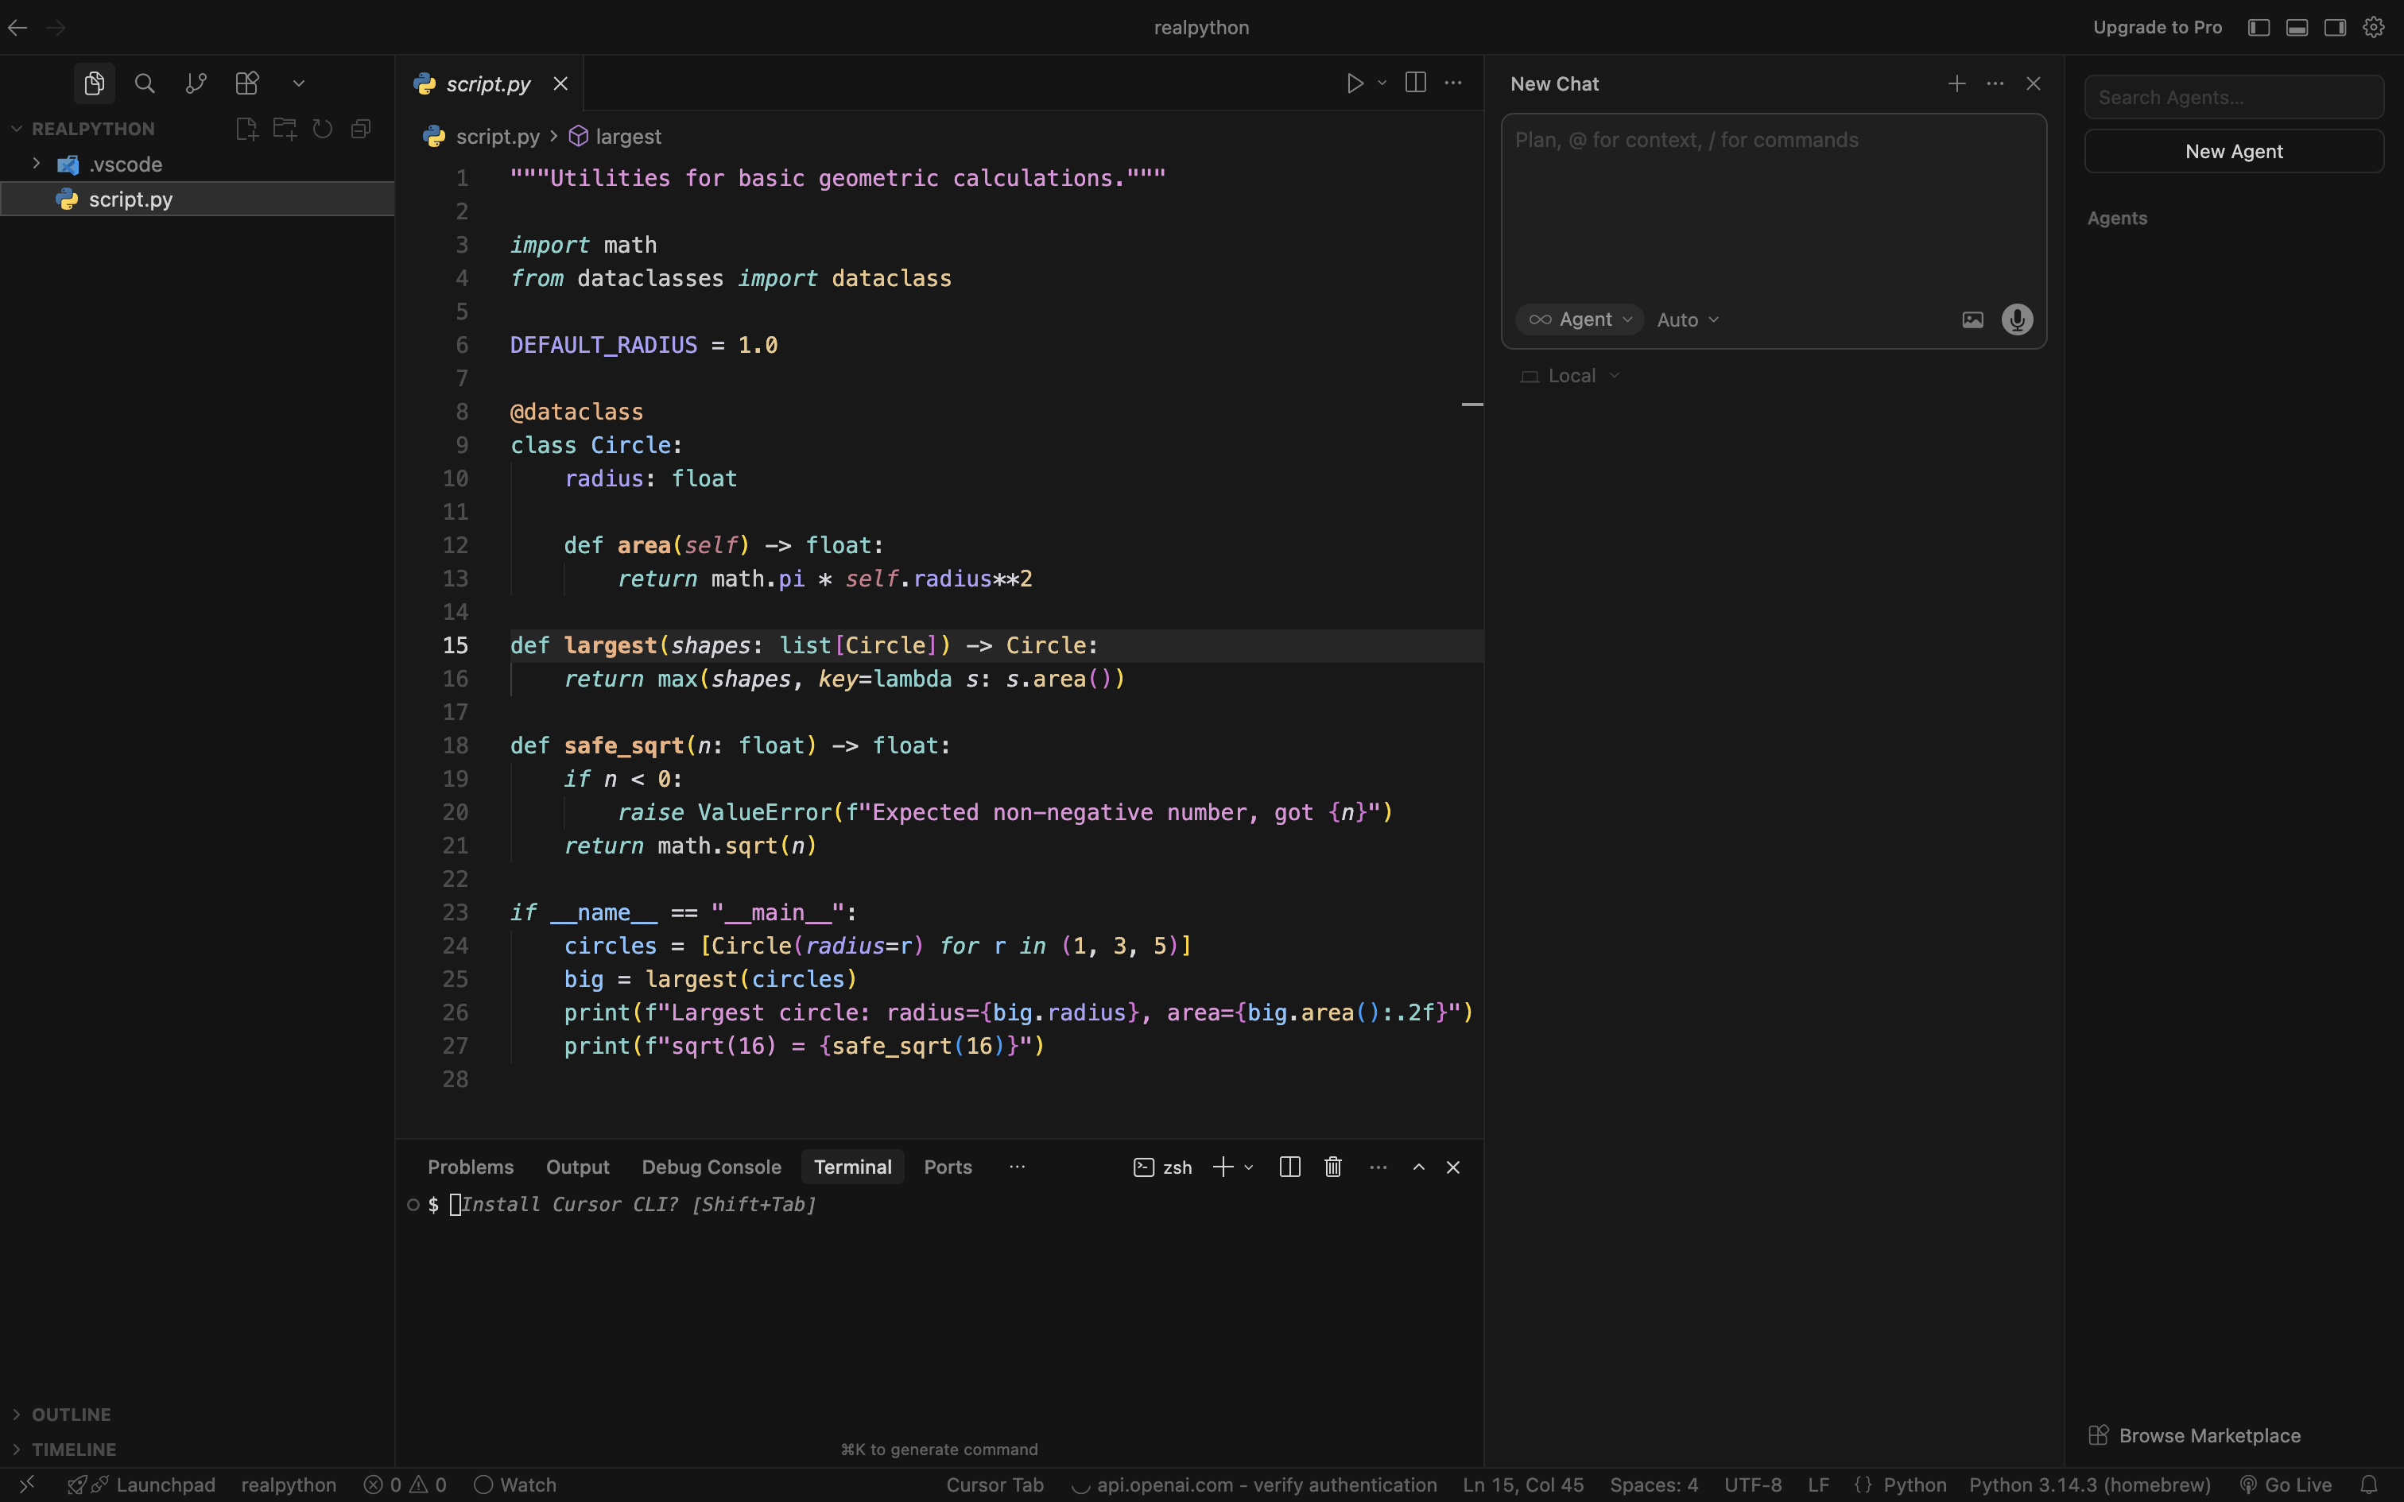Split the editor to the right
Image resolution: width=2404 pixels, height=1502 pixels.
coord(1416,83)
